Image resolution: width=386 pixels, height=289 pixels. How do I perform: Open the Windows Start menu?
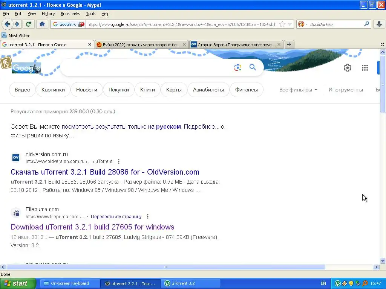[17, 283]
